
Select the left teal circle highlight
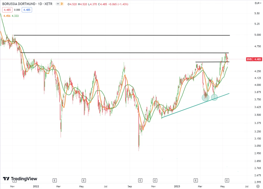coord(206,98)
